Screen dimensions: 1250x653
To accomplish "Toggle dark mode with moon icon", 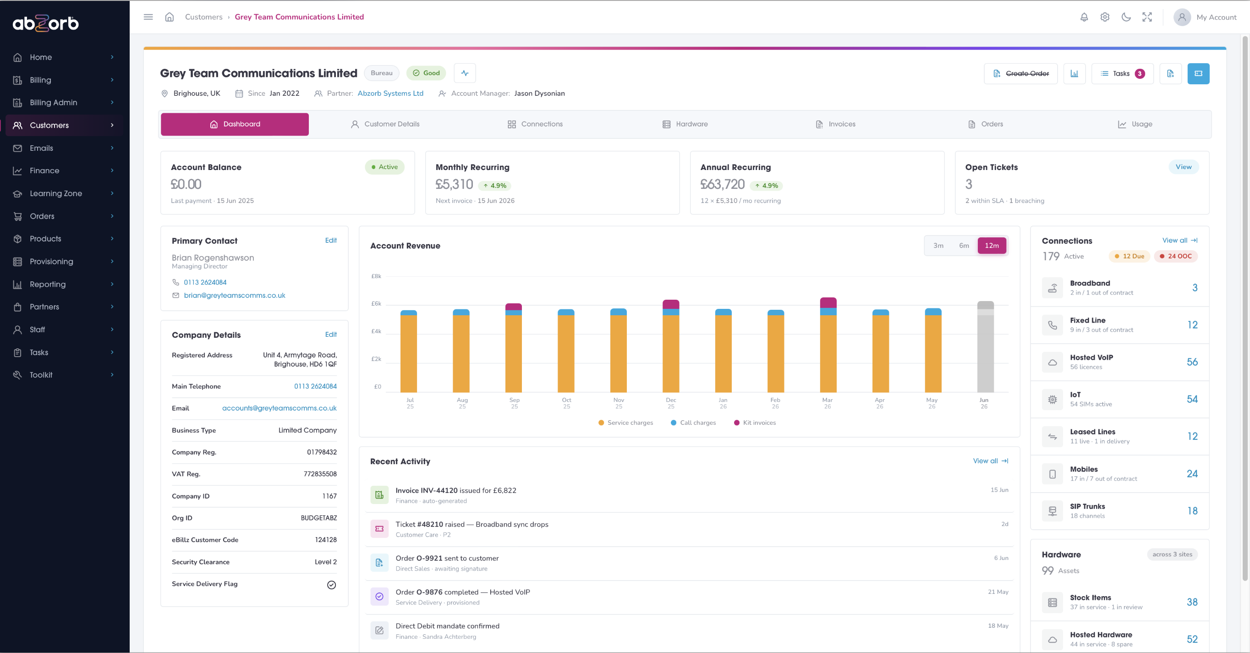I will 1126,17.
